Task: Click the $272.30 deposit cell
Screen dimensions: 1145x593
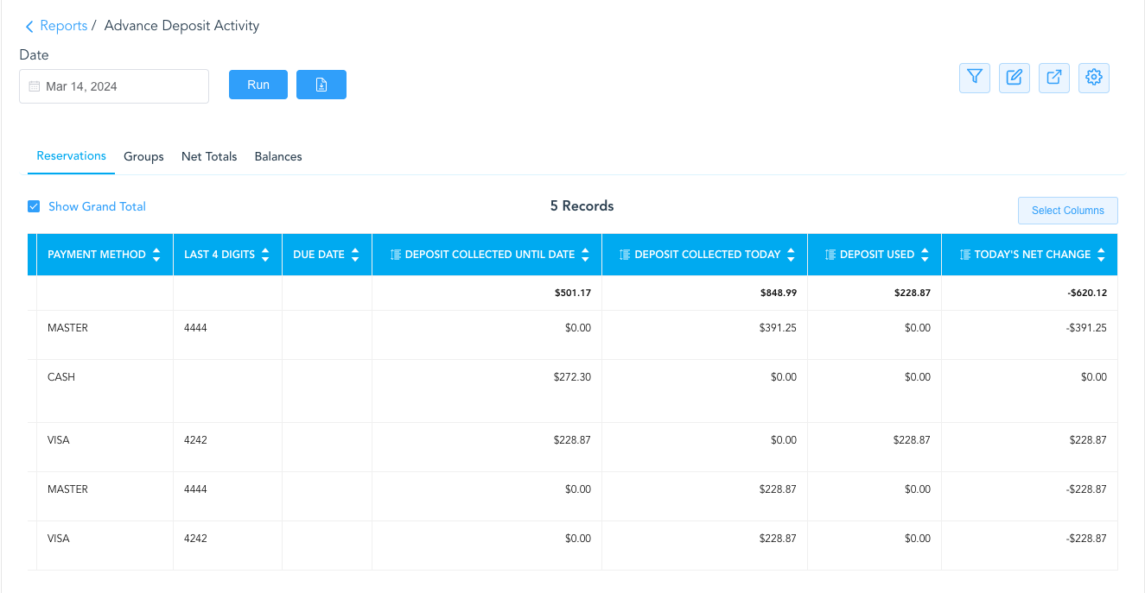Action: 487,391
